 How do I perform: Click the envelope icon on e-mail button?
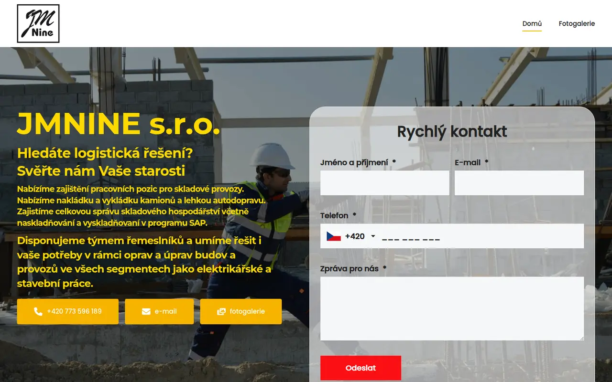pos(146,311)
